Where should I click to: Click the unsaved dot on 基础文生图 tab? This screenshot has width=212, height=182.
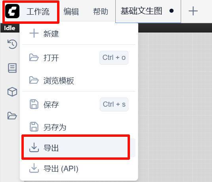coord(172,11)
